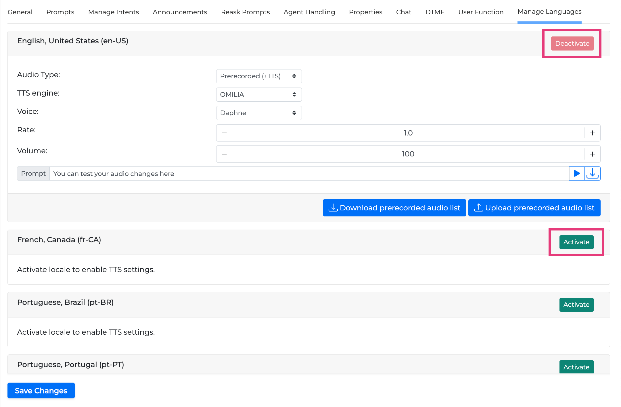The image size is (621, 407).
Task: Open the Voice dropdown showing Daphne
Action: pyautogui.click(x=258, y=113)
